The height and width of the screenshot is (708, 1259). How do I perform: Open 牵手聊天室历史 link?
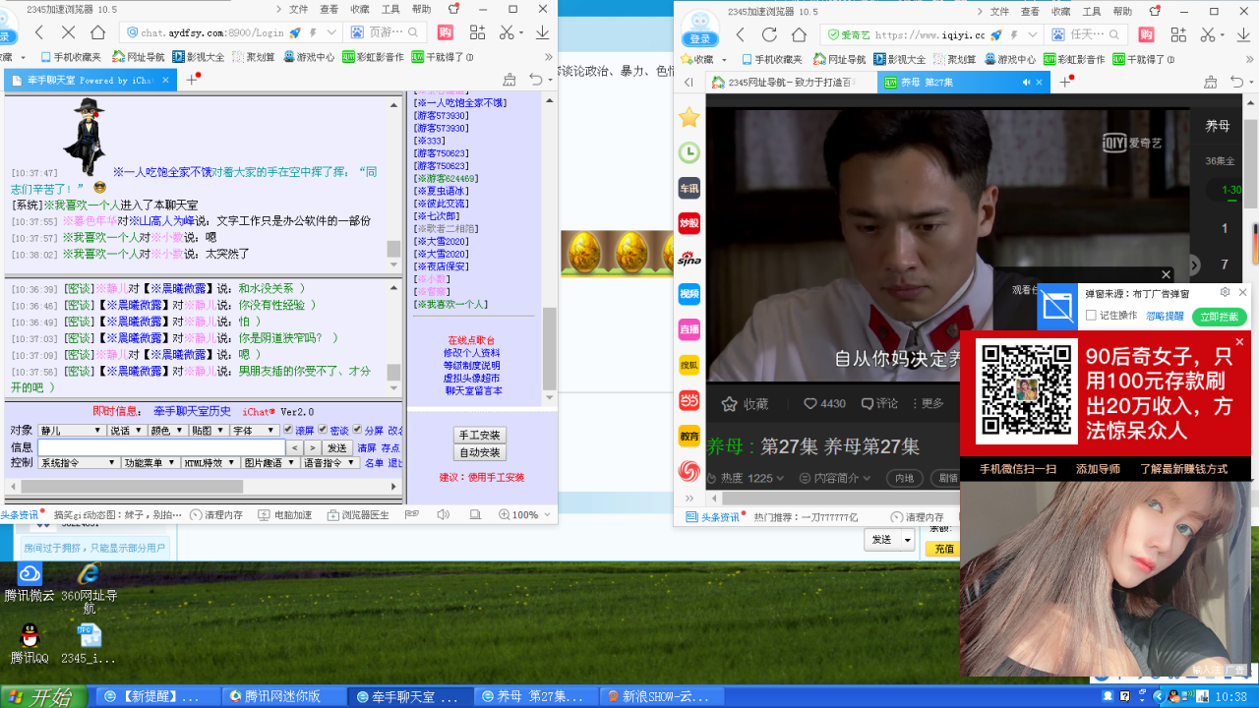(x=193, y=411)
